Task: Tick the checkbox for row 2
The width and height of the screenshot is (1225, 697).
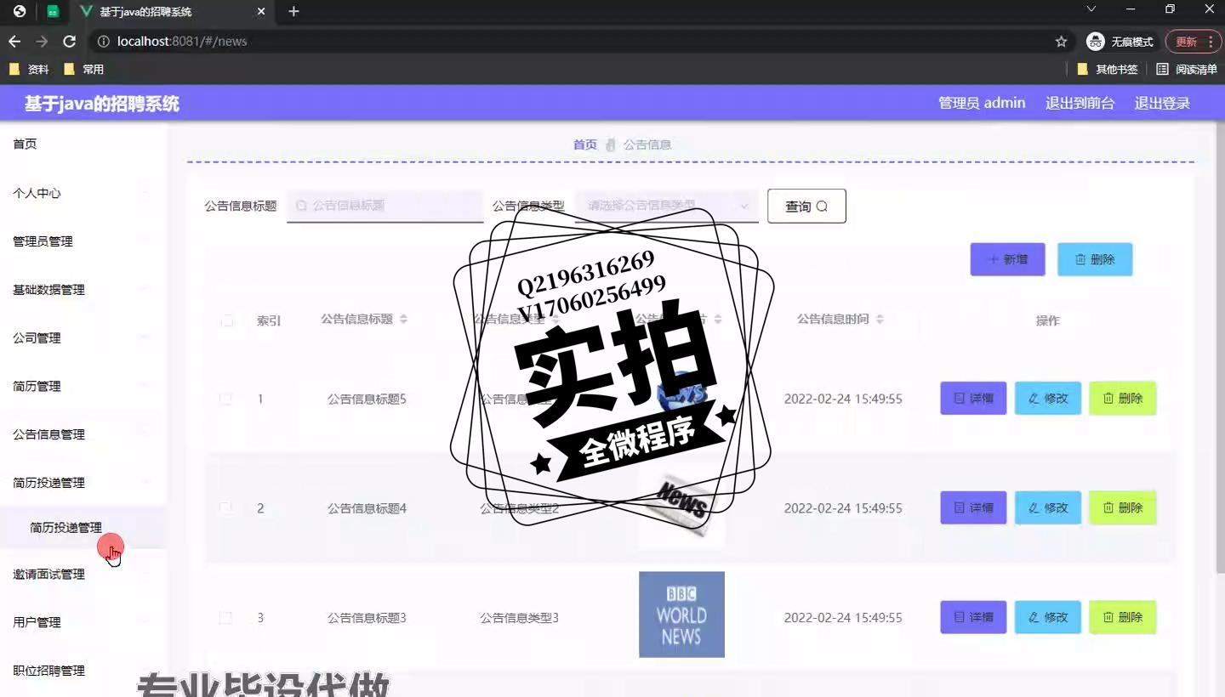Action: click(x=225, y=508)
